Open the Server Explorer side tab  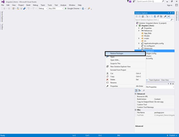coord(2,17)
